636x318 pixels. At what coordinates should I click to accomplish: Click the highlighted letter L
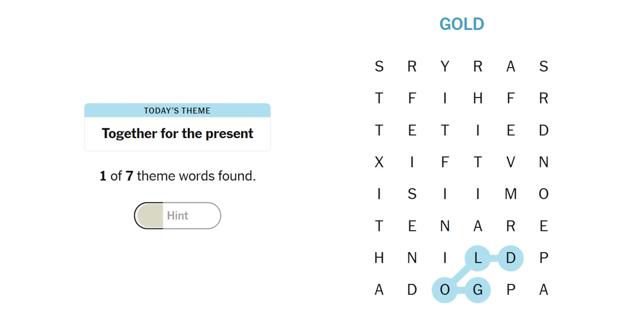click(x=478, y=258)
